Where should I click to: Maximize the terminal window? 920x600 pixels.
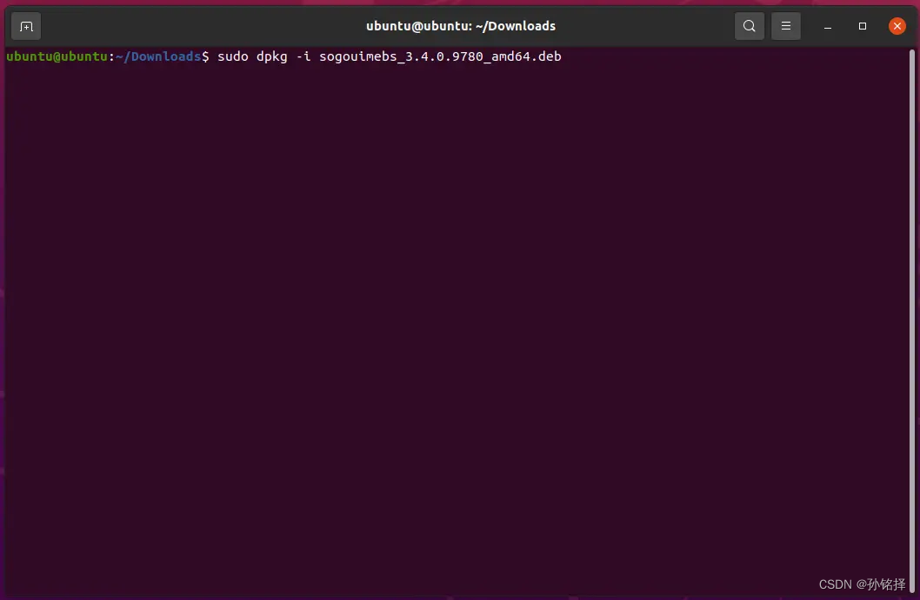pyautogui.click(x=862, y=26)
